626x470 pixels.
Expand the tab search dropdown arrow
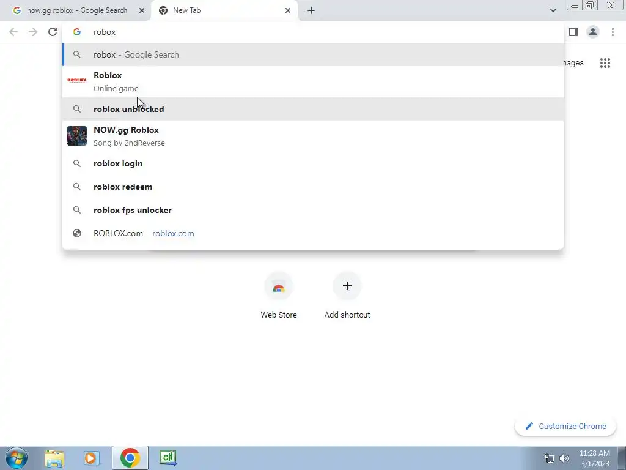point(553,10)
